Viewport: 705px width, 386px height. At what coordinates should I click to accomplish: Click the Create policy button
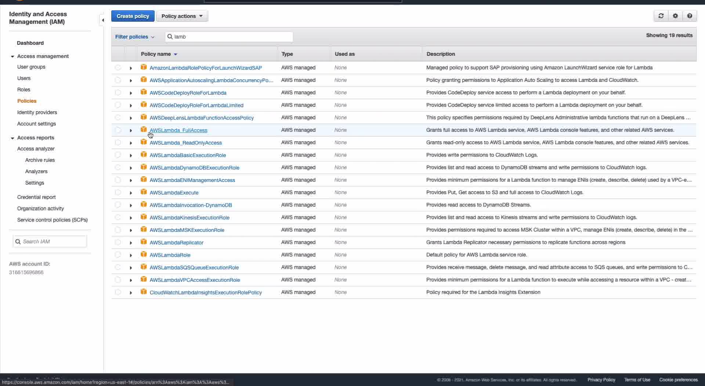[133, 16]
